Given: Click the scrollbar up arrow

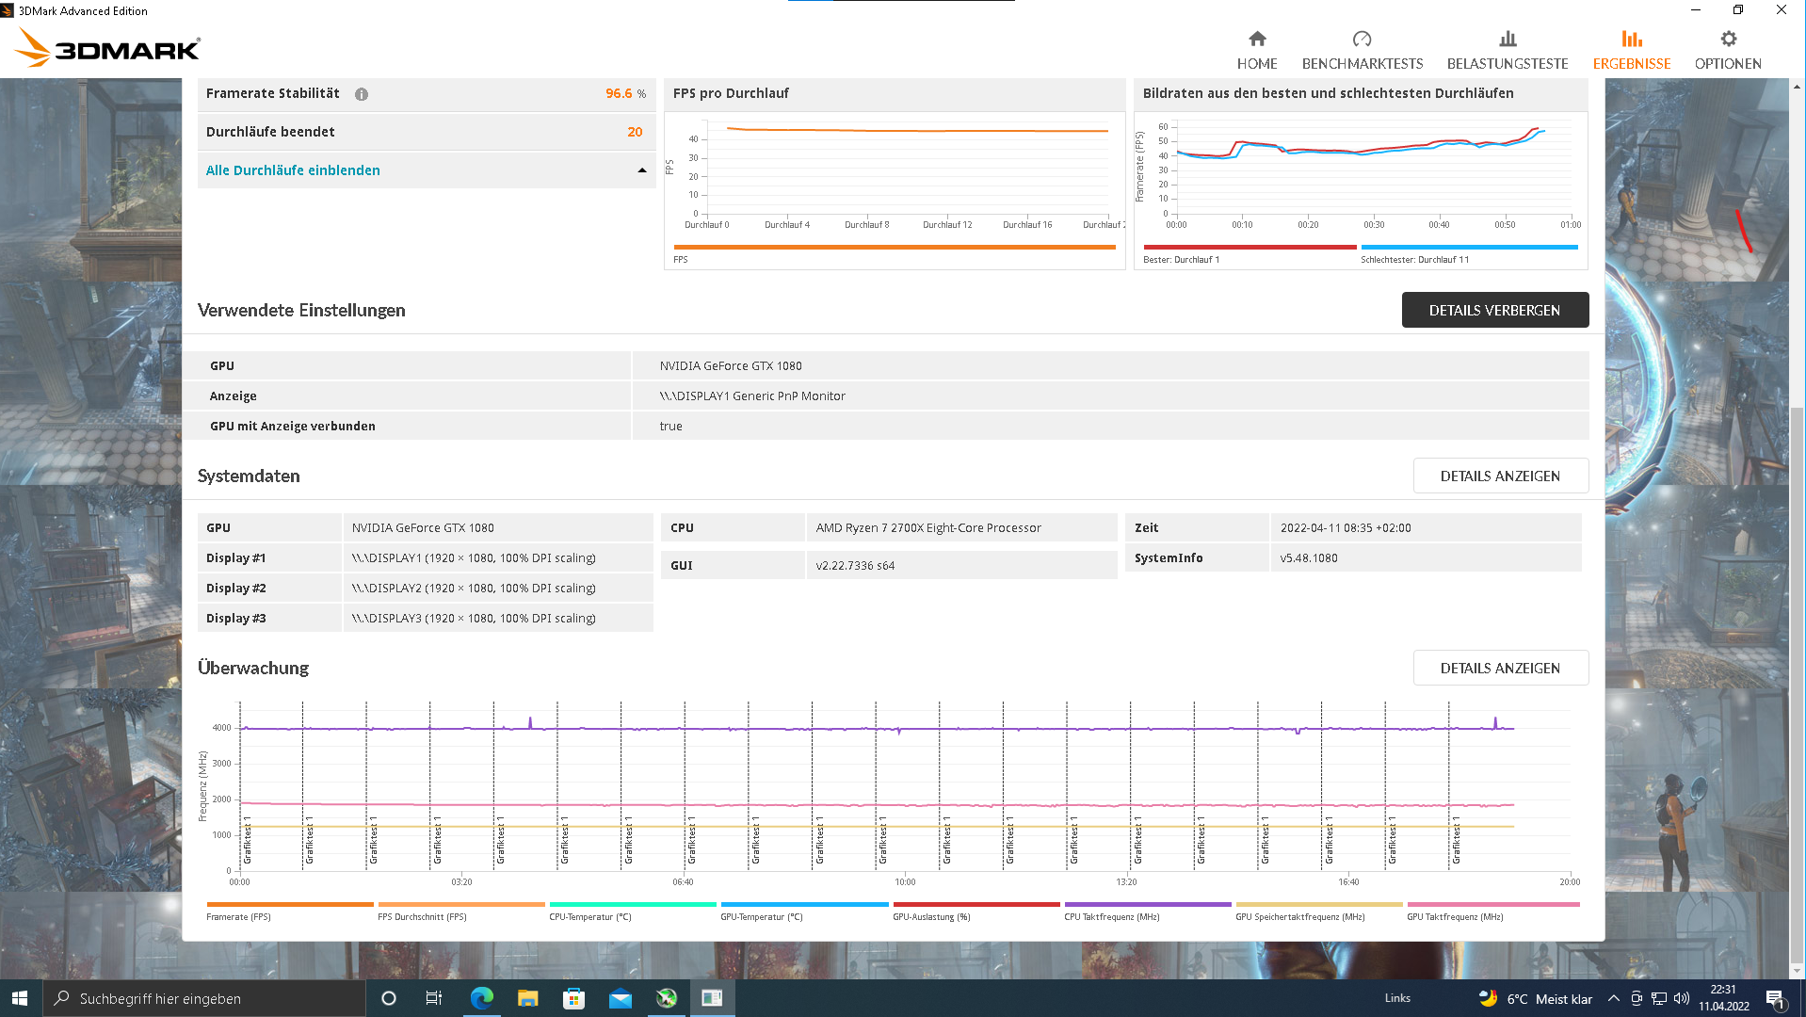Looking at the screenshot, I should tap(1798, 87).
